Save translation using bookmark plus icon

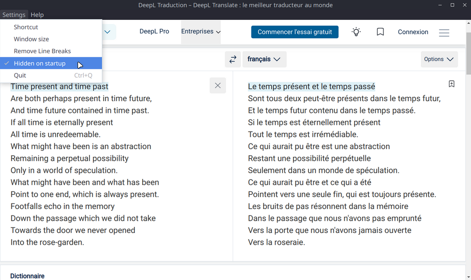tap(451, 84)
